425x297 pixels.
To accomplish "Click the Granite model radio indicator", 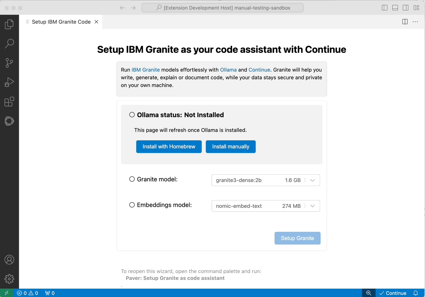I will click(x=132, y=179).
